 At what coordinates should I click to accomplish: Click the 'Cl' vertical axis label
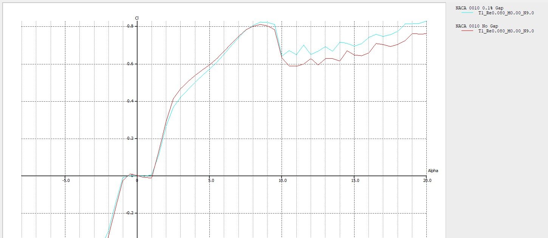137,18
